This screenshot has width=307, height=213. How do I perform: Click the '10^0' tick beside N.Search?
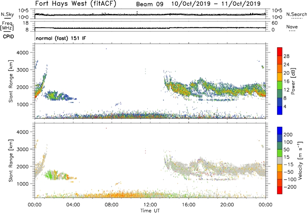277,17
